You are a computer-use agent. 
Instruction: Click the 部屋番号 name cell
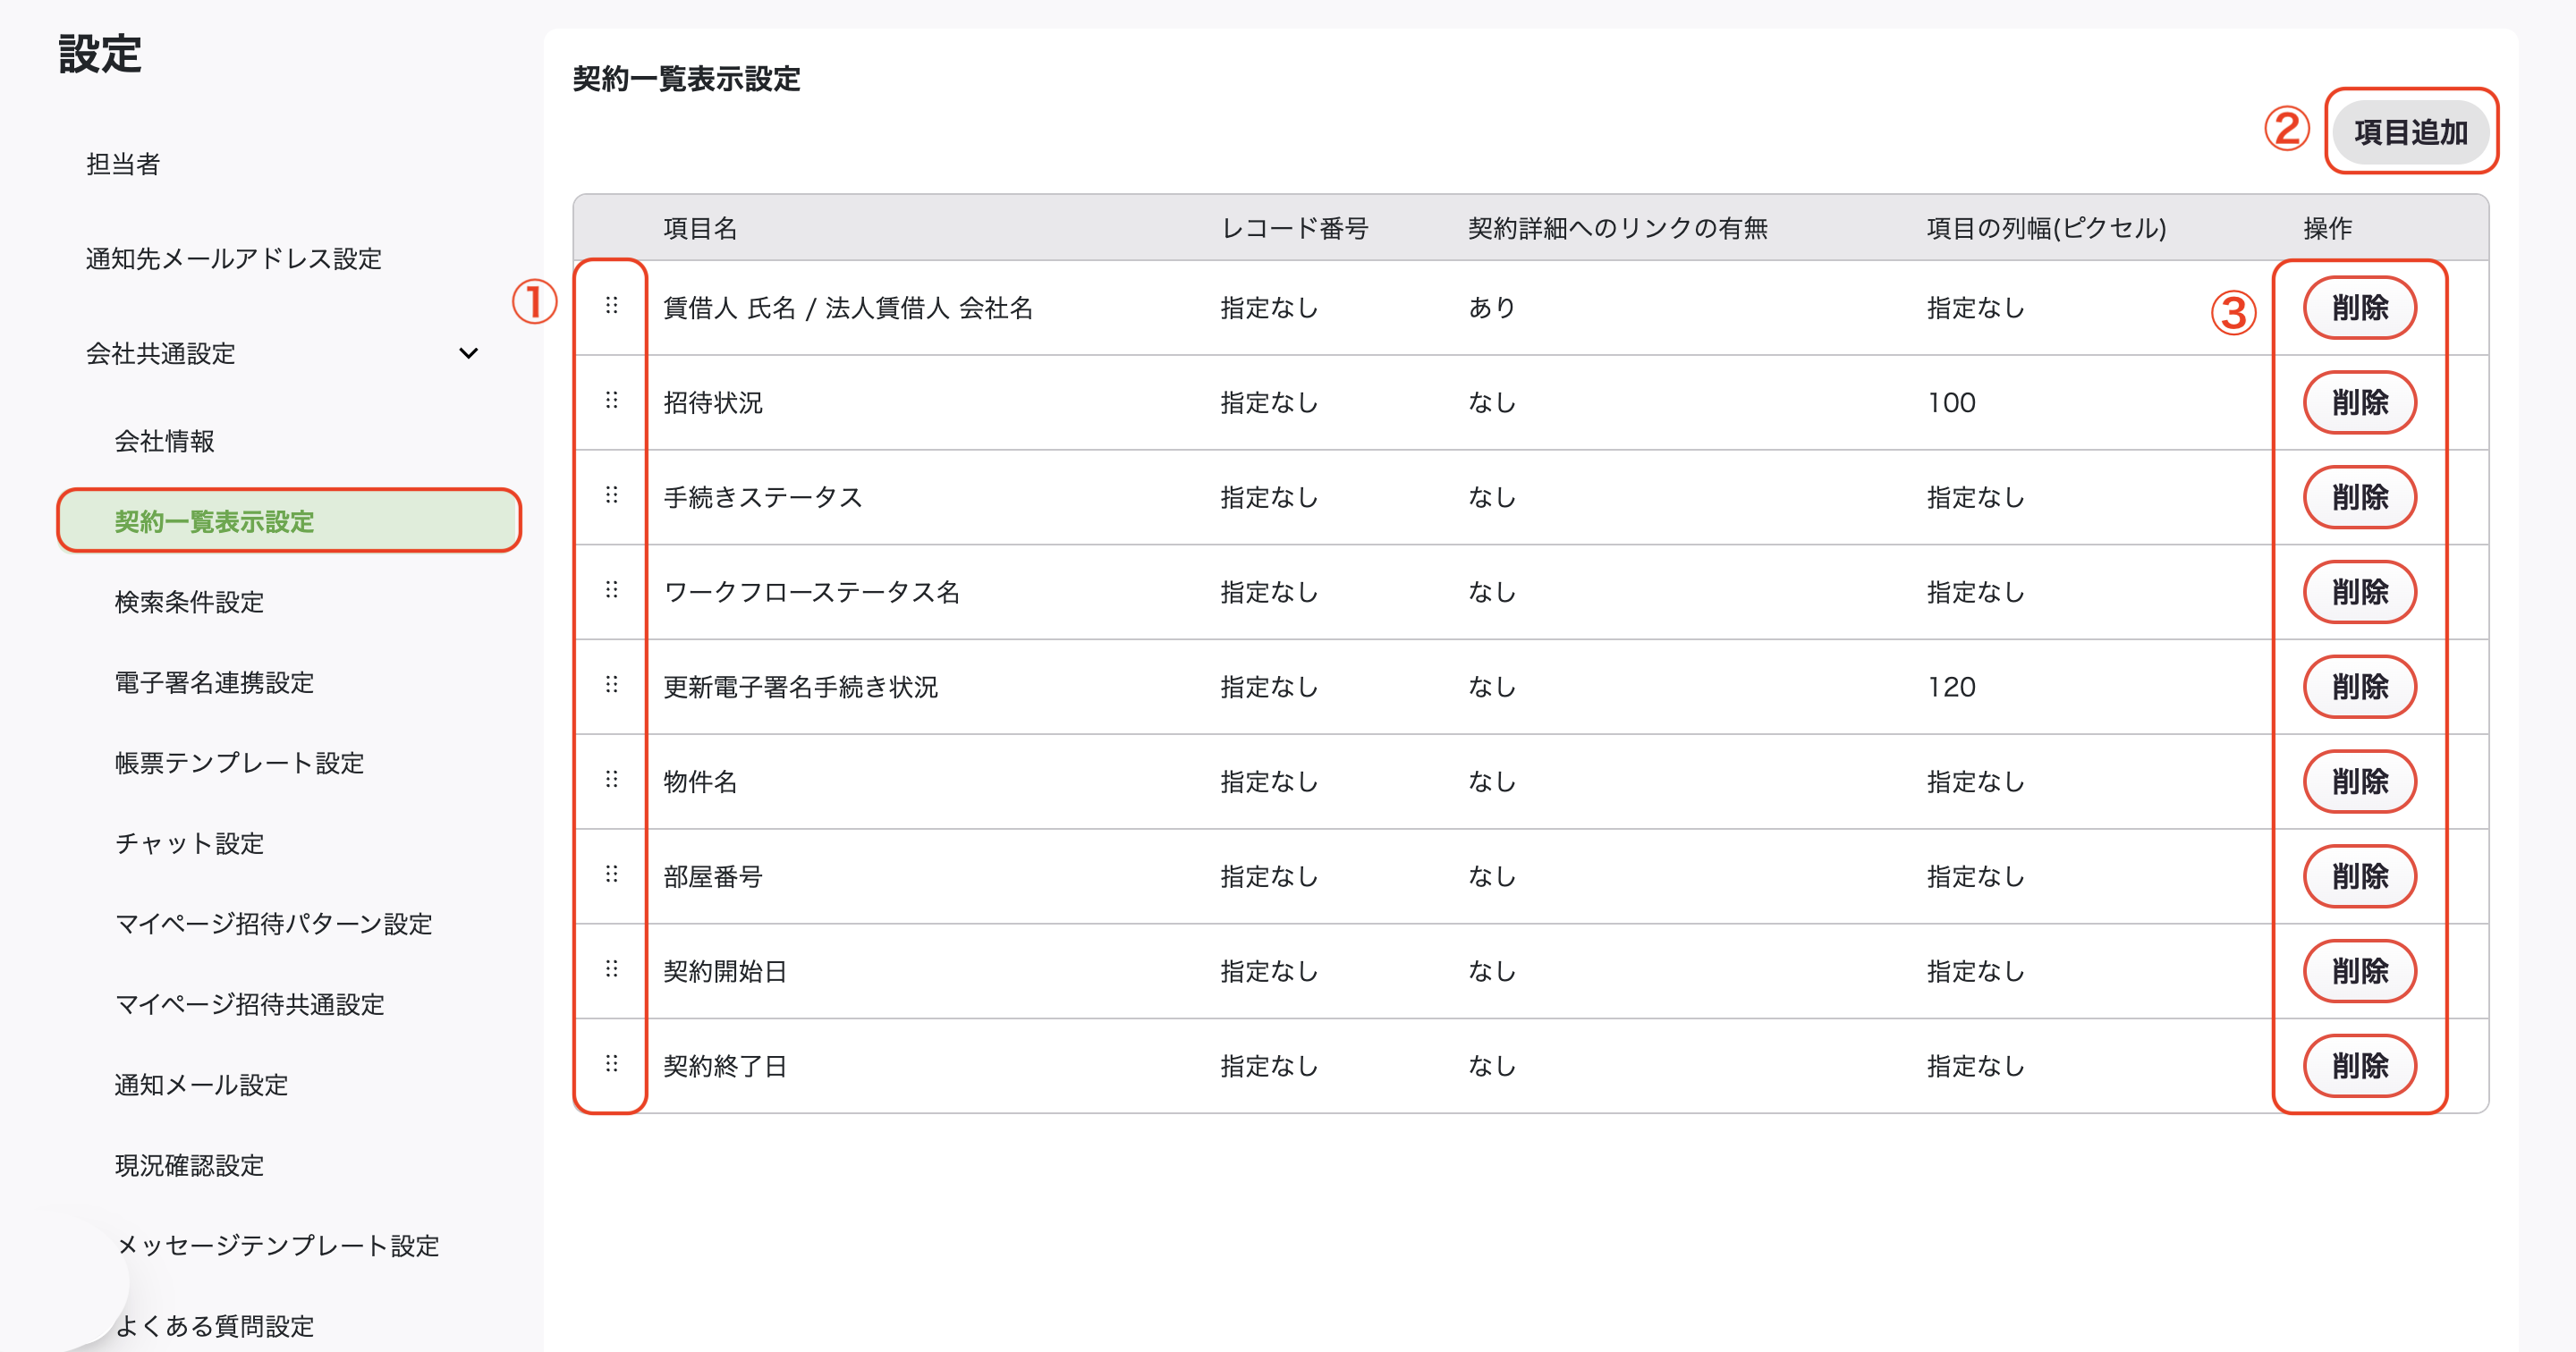point(713,876)
